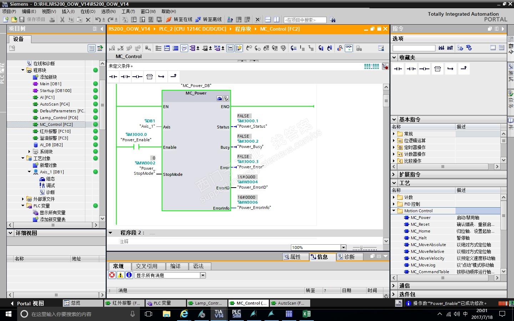
Task: Expand the 系统块 folder in project tree
Action: point(30,152)
